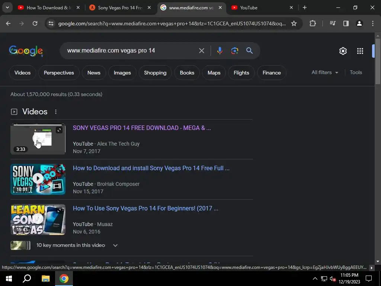The image size is (381, 286).
Task: Filter results by Perspectives
Action: [59, 73]
